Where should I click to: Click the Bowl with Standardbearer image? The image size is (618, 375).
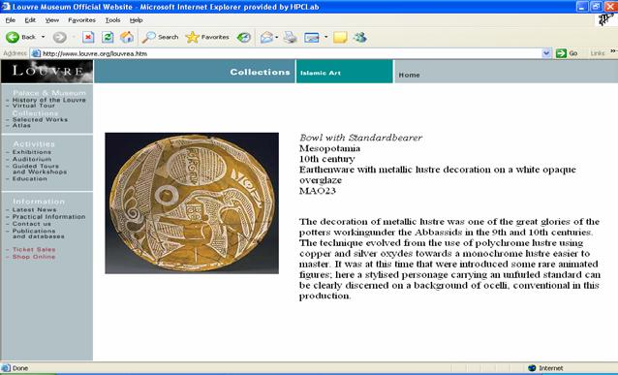[192, 203]
